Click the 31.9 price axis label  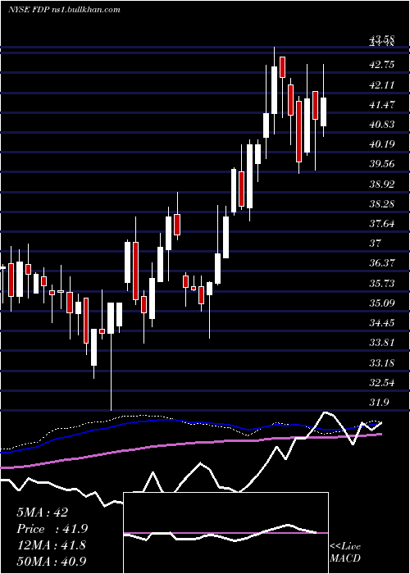pos(380,403)
